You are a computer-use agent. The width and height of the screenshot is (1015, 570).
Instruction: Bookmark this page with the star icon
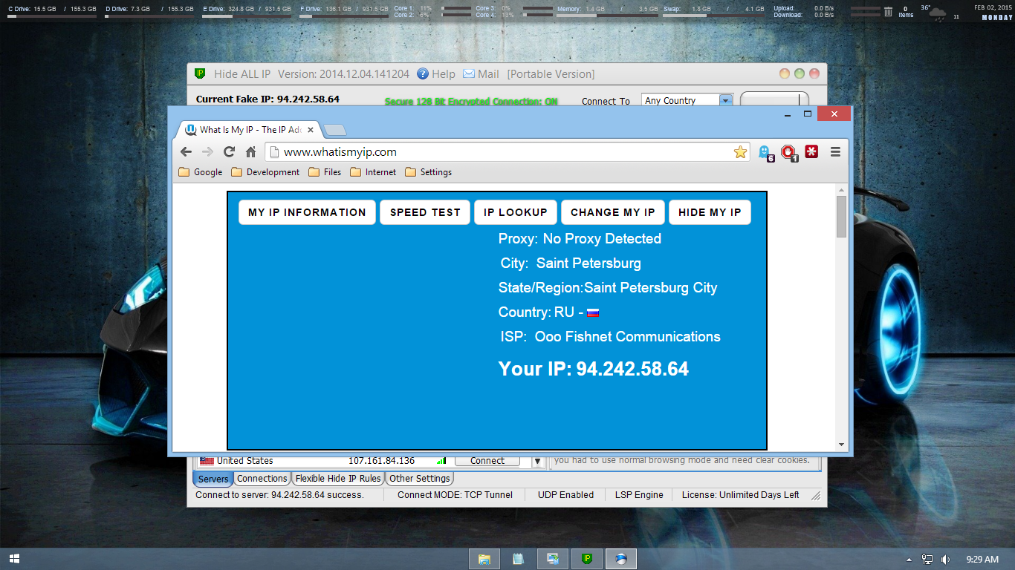740,151
